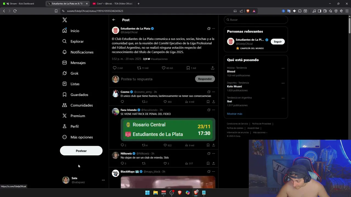Like Facu Iriondo's reply with 922 likes
The width and height of the screenshot is (351, 197).
[165, 145]
